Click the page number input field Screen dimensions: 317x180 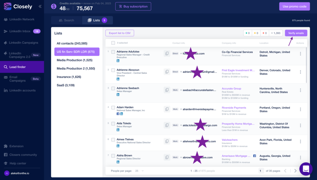tap(261, 171)
